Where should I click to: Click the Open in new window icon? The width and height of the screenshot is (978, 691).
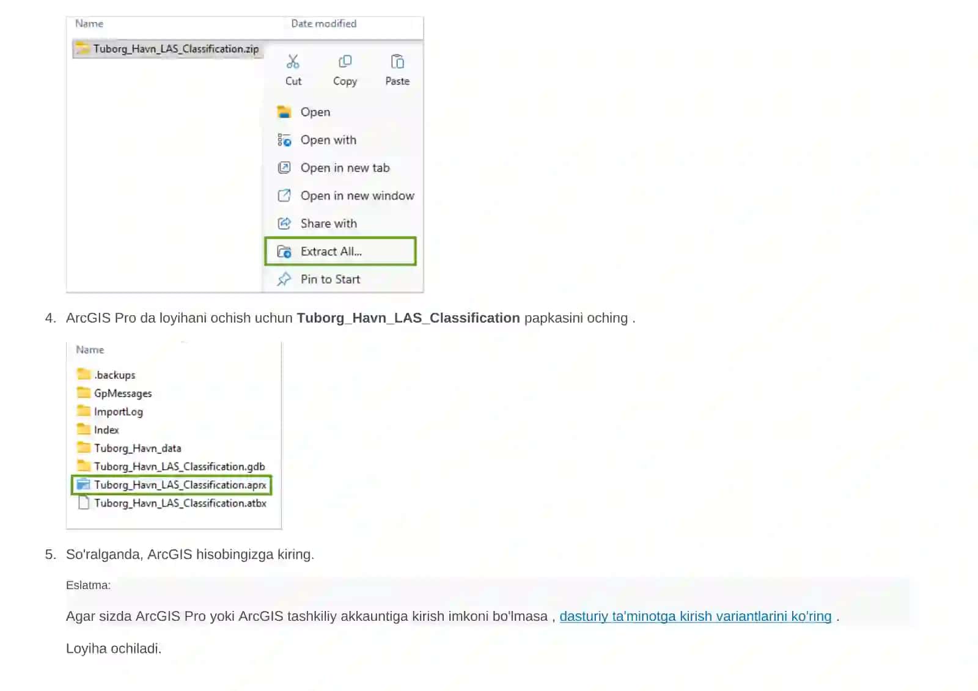click(284, 196)
